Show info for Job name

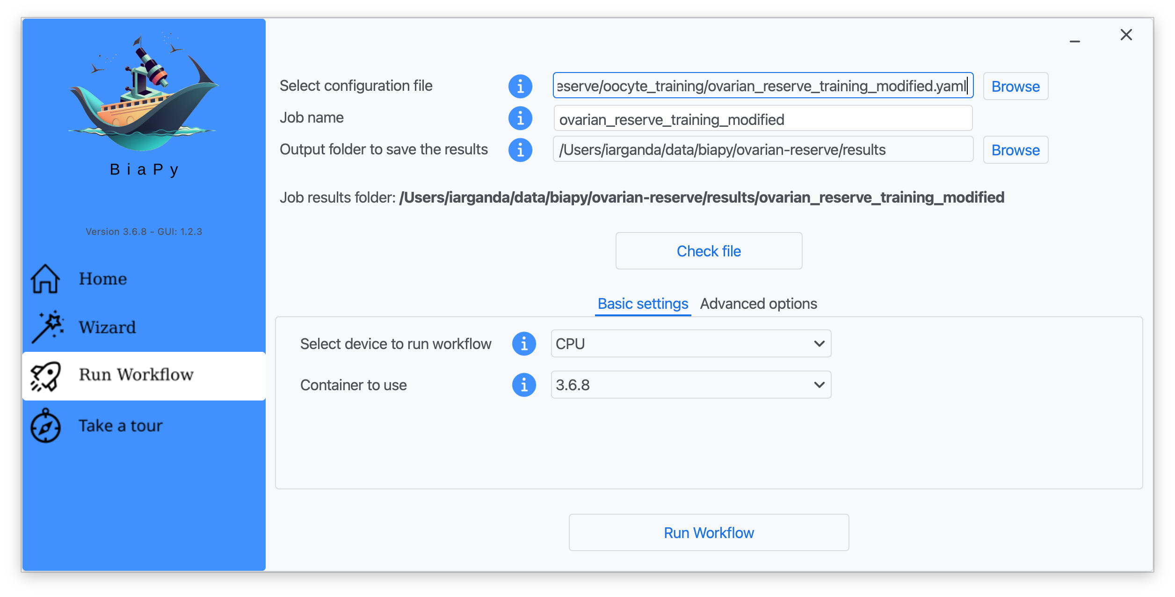pos(520,118)
